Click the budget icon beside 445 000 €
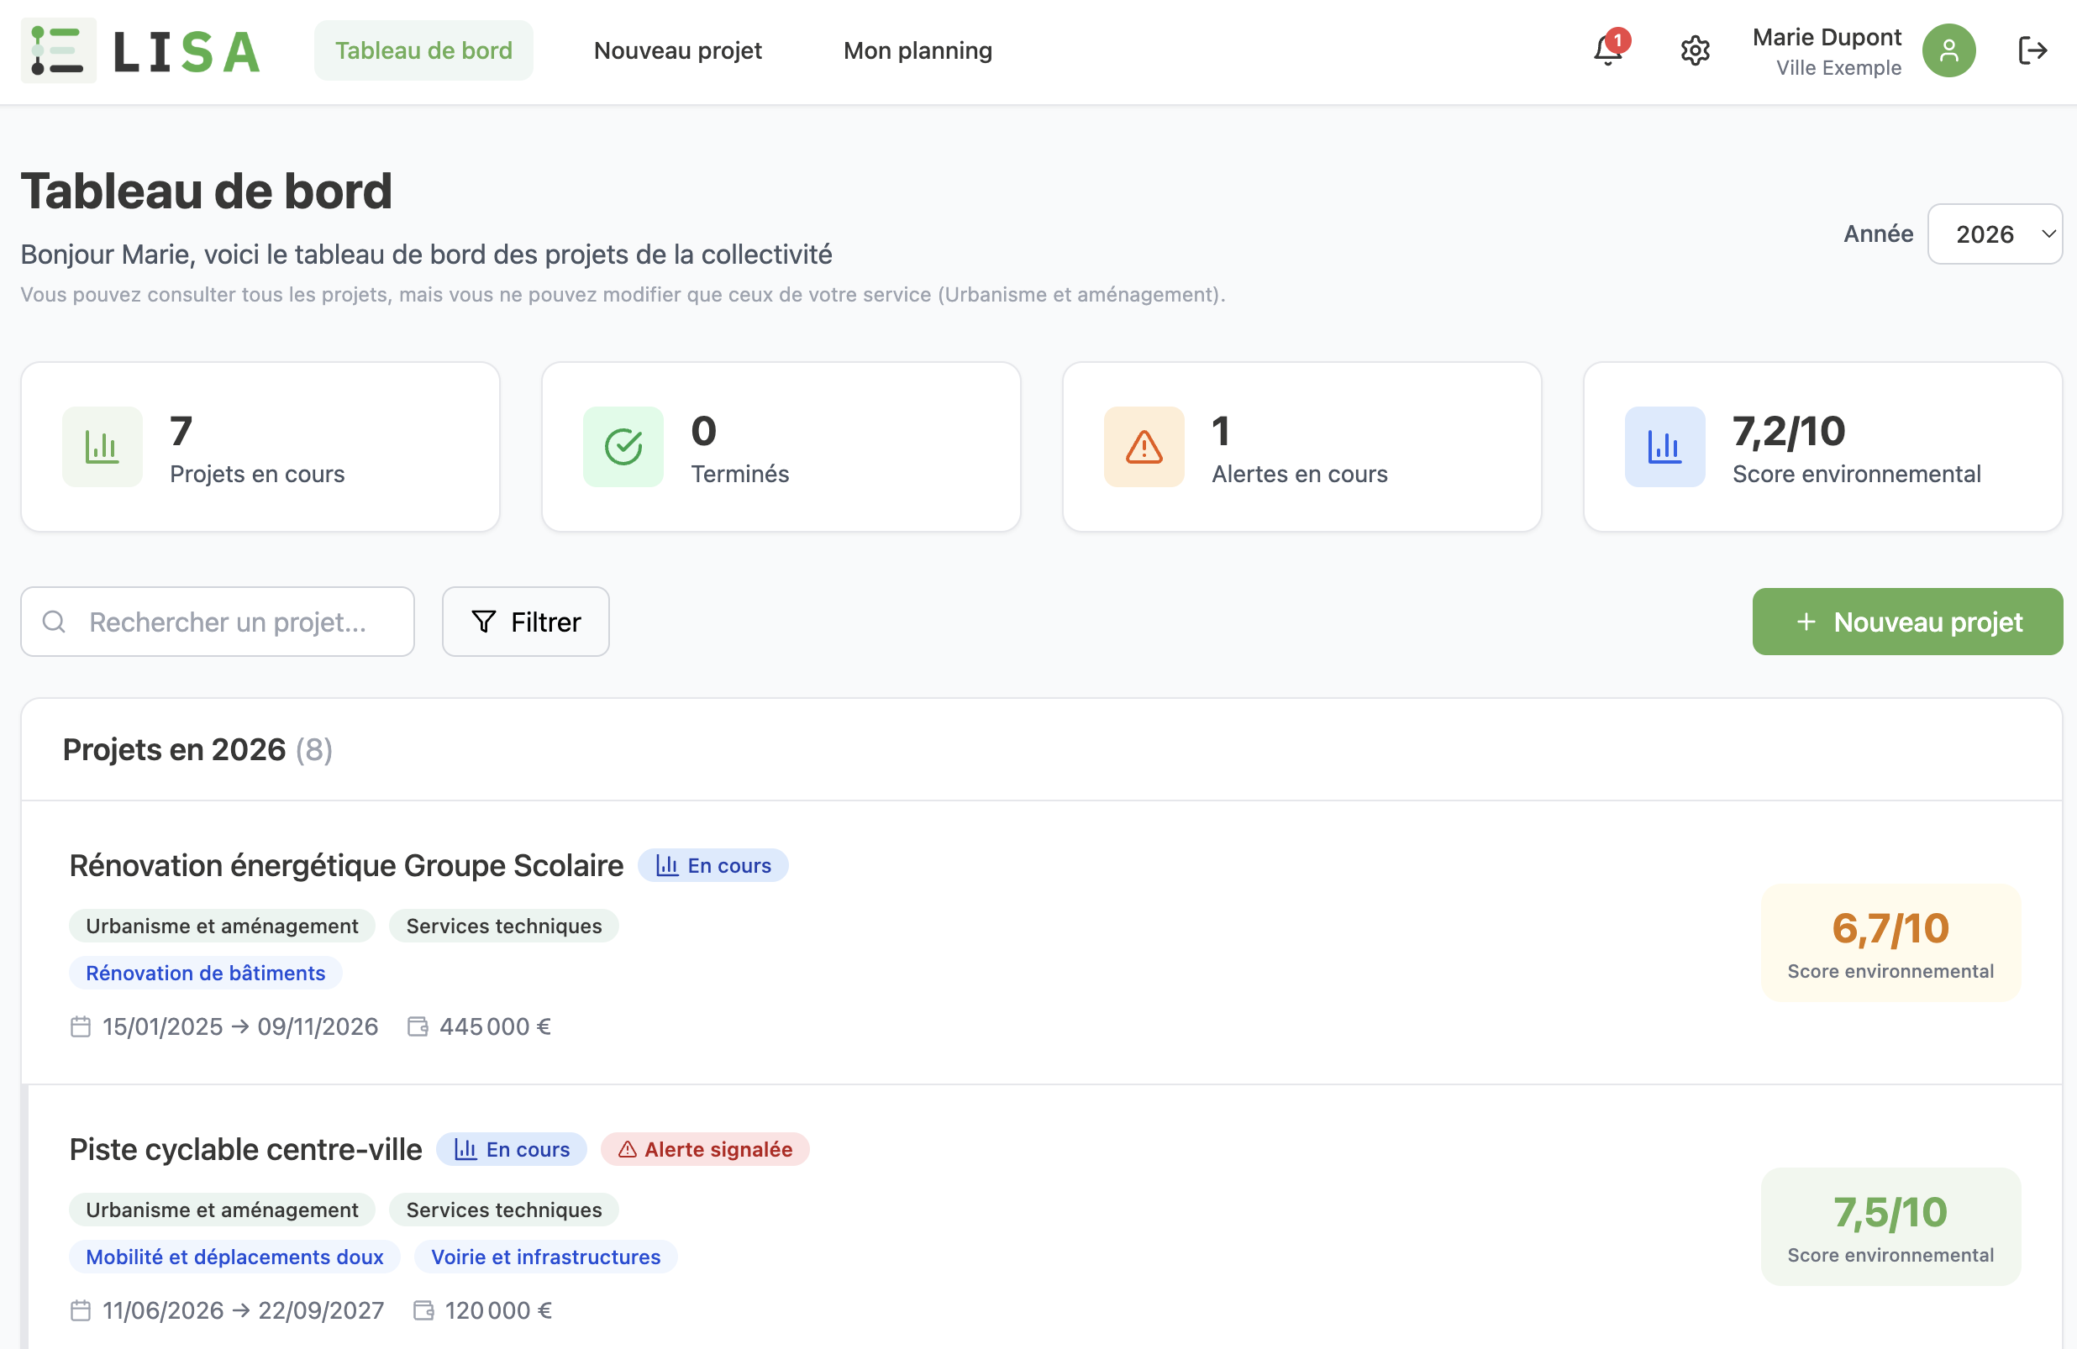Image resolution: width=2077 pixels, height=1349 pixels. pyautogui.click(x=418, y=1027)
